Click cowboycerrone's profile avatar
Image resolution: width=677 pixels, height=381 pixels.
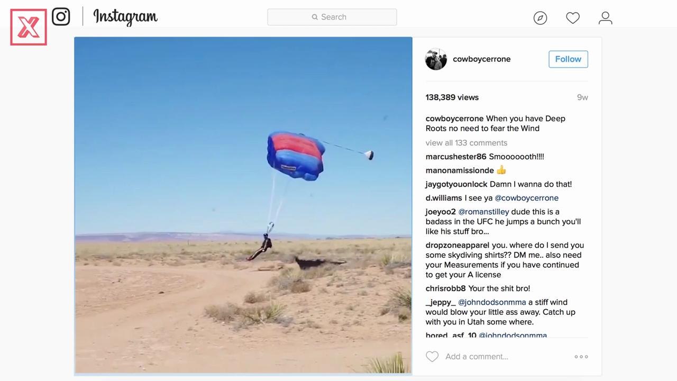click(436, 59)
